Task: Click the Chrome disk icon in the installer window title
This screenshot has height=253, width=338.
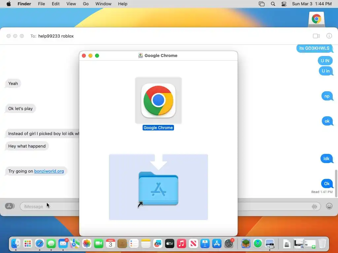Action: pos(141,55)
